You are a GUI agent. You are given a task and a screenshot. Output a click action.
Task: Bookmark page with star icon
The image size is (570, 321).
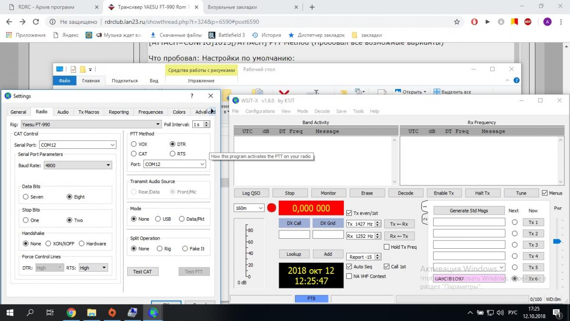pos(457,22)
